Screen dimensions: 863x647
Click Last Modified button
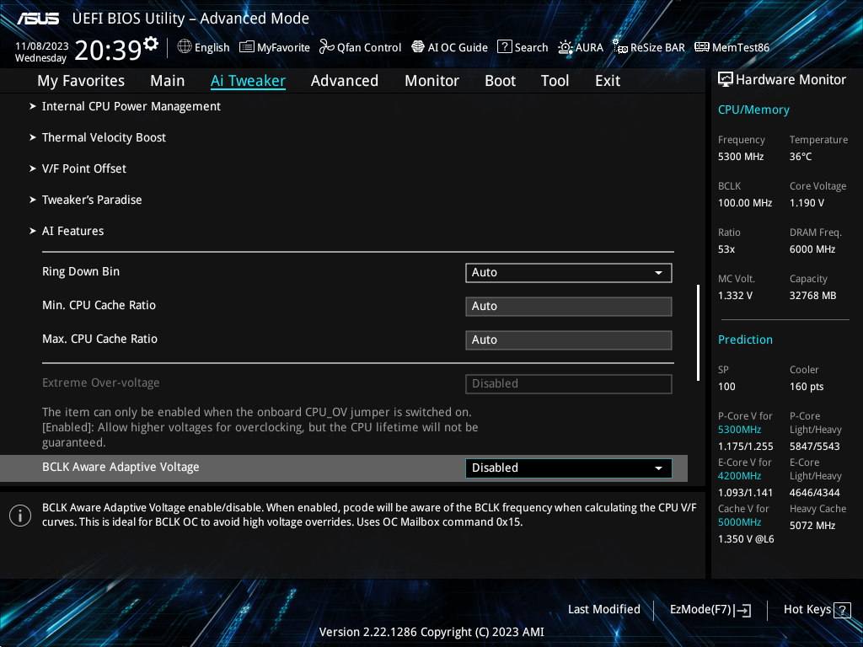603,610
